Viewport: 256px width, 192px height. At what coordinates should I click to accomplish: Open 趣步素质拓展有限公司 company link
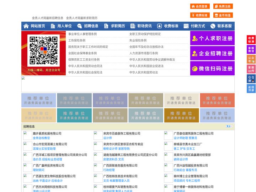click(47, 133)
